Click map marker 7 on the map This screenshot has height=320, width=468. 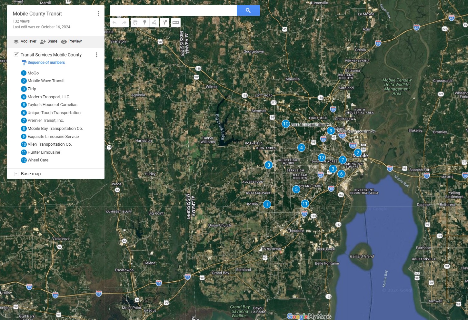click(343, 160)
